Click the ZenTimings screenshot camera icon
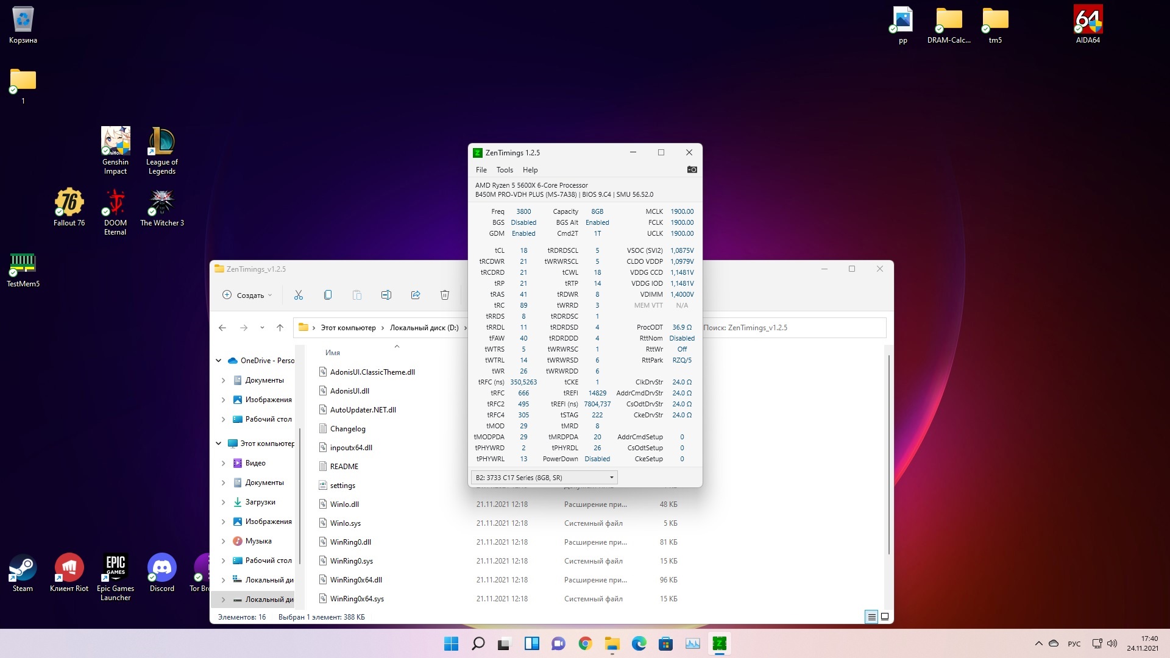The width and height of the screenshot is (1170, 658). pos(692,170)
